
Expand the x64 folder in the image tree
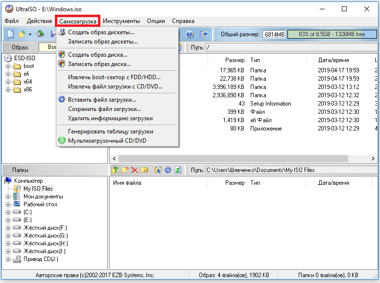8,82
